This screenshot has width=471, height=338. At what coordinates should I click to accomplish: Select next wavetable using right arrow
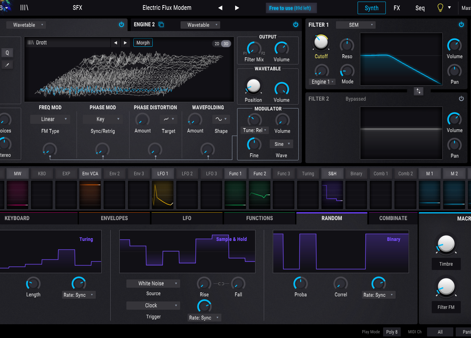click(x=125, y=43)
